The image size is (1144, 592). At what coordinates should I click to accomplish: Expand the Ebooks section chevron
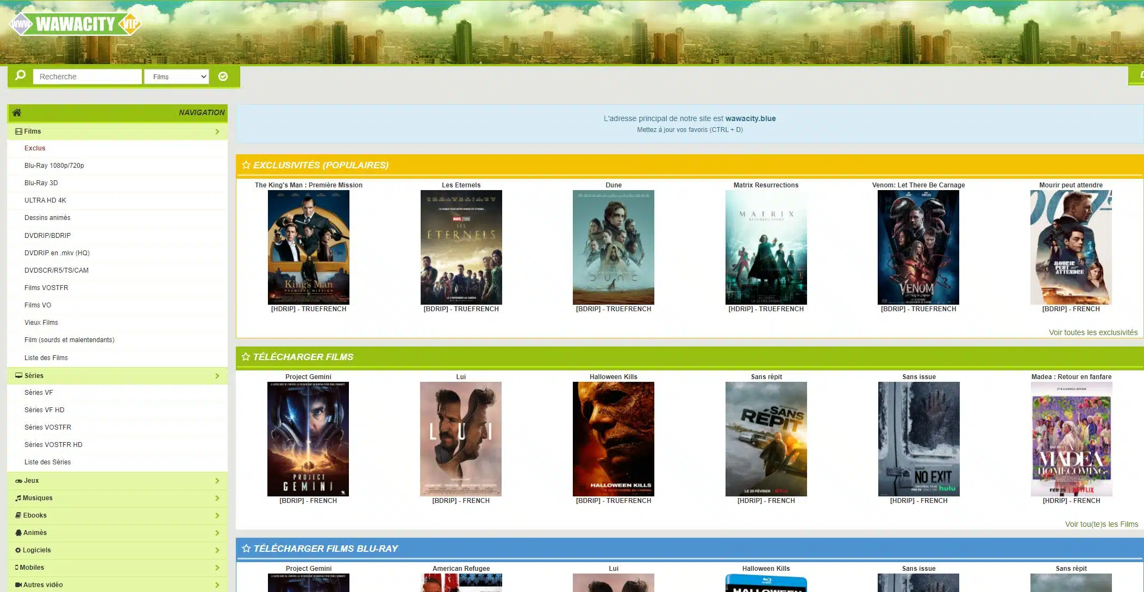pyautogui.click(x=217, y=515)
